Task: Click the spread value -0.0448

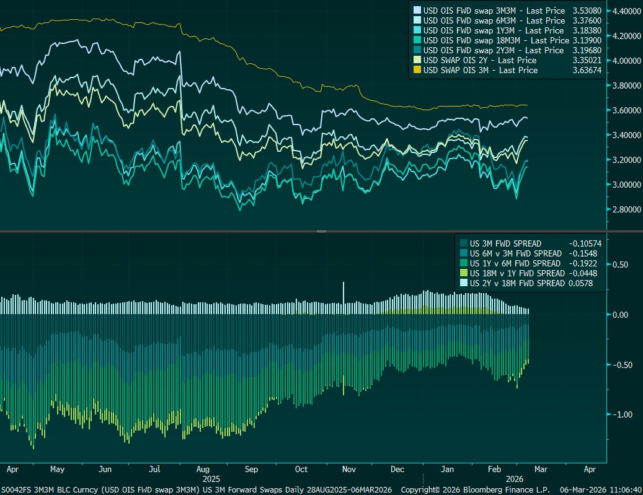Action: (x=583, y=273)
